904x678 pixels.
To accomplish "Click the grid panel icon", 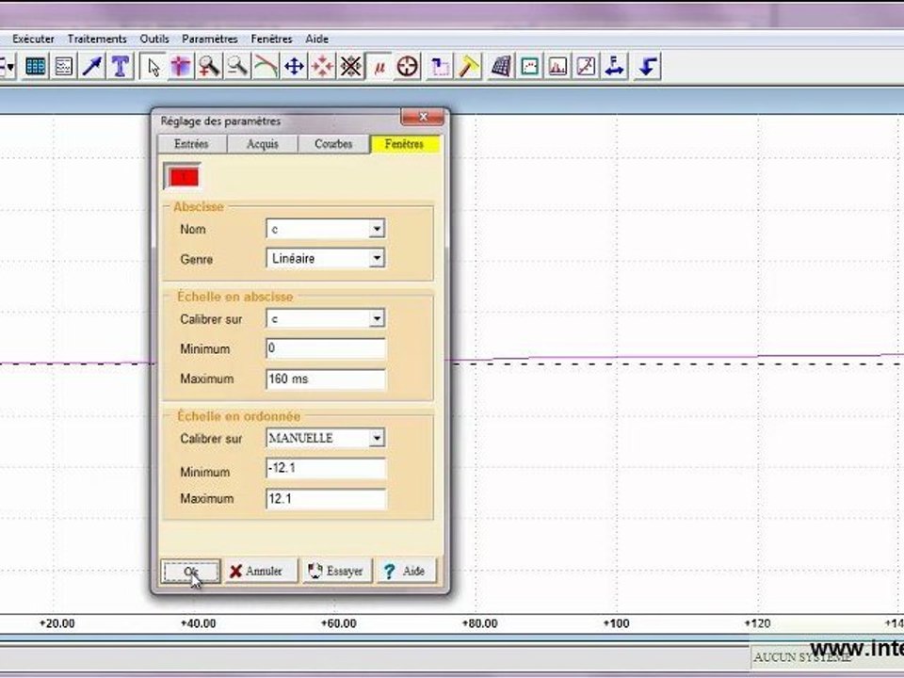I will pos(501,66).
